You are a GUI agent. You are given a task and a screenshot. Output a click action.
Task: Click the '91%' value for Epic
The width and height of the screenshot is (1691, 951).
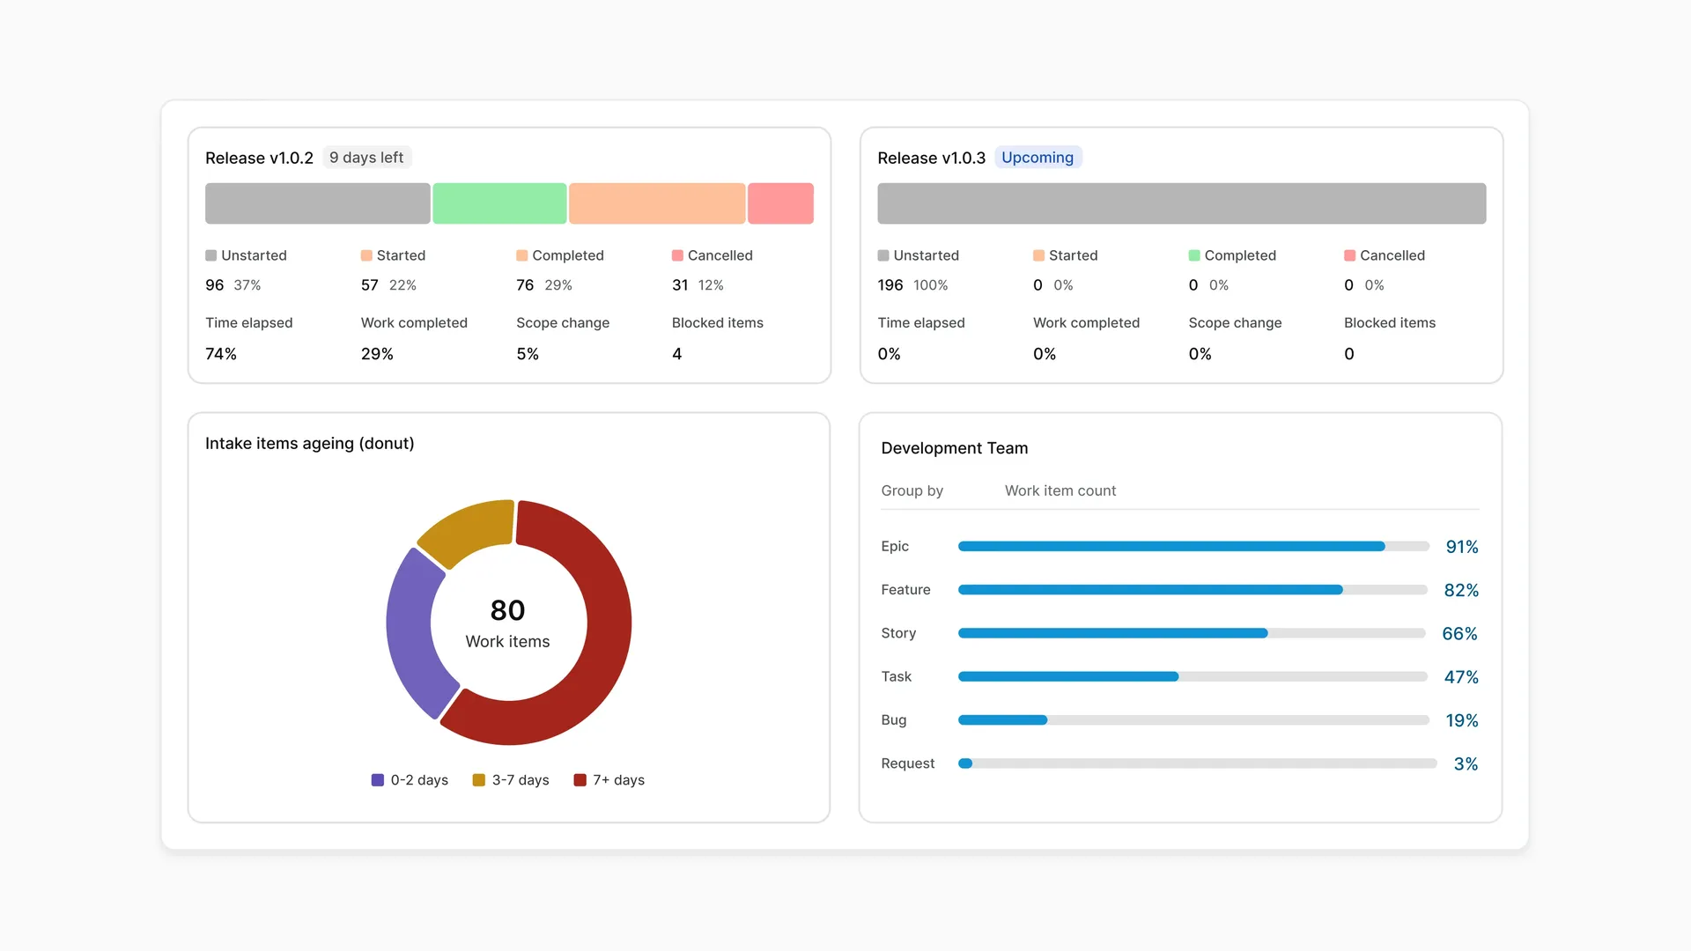click(1462, 547)
